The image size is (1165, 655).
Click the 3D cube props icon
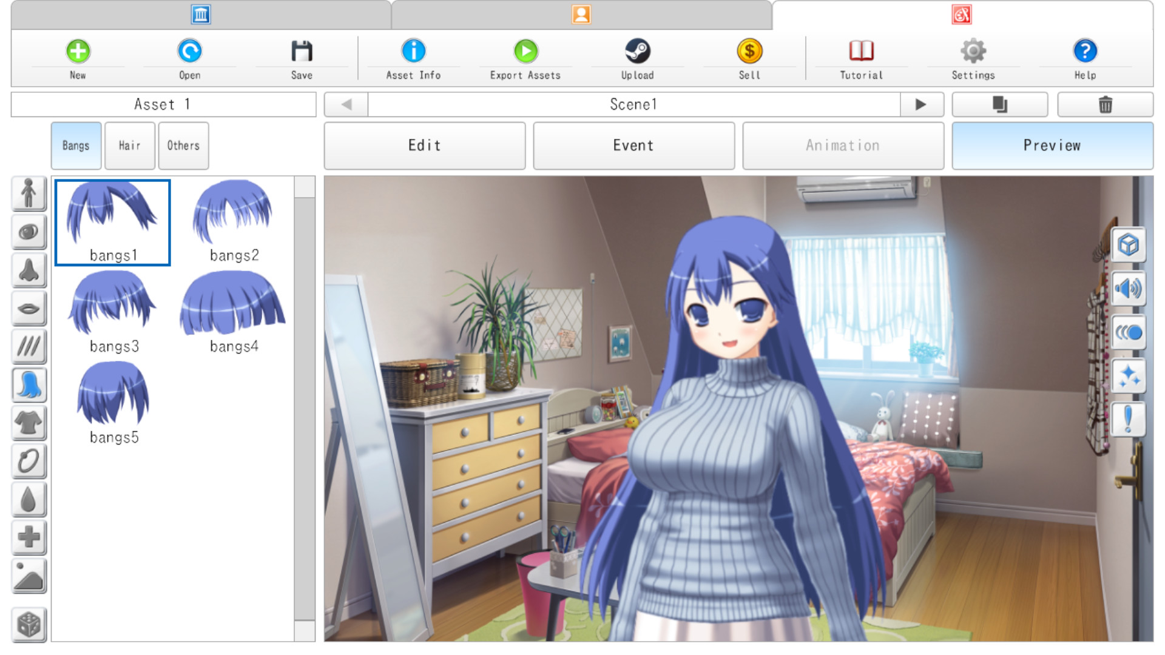click(1129, 245)
